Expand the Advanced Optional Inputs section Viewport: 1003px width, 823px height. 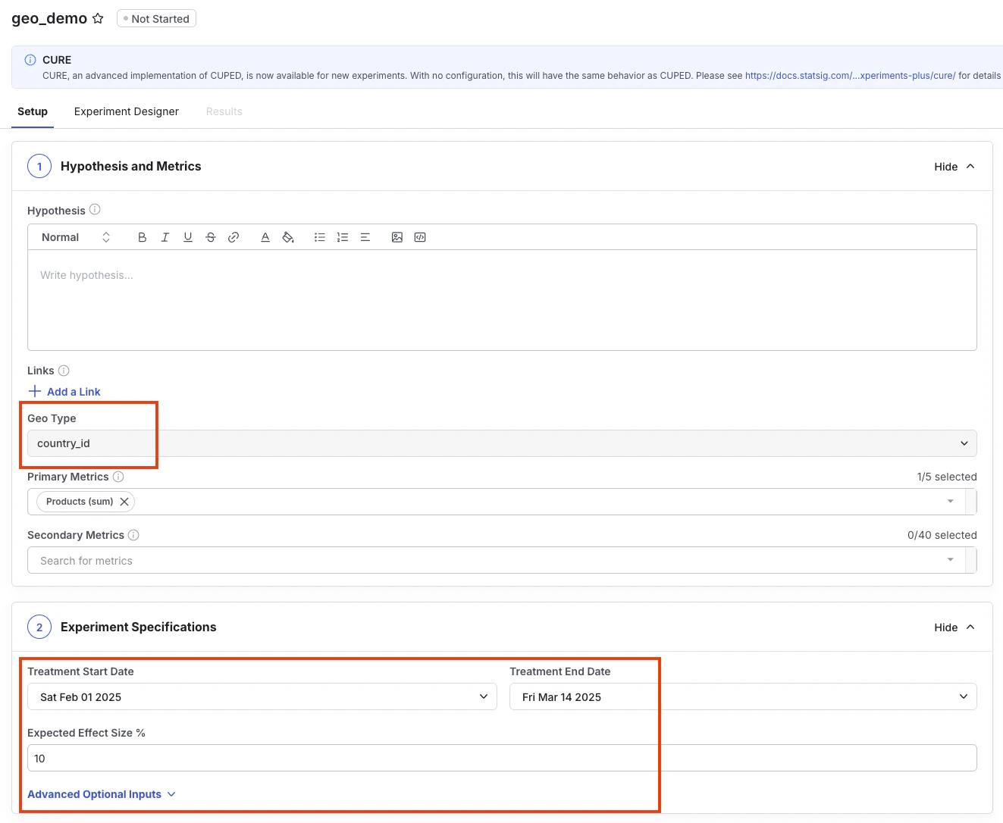coord(101,794)
